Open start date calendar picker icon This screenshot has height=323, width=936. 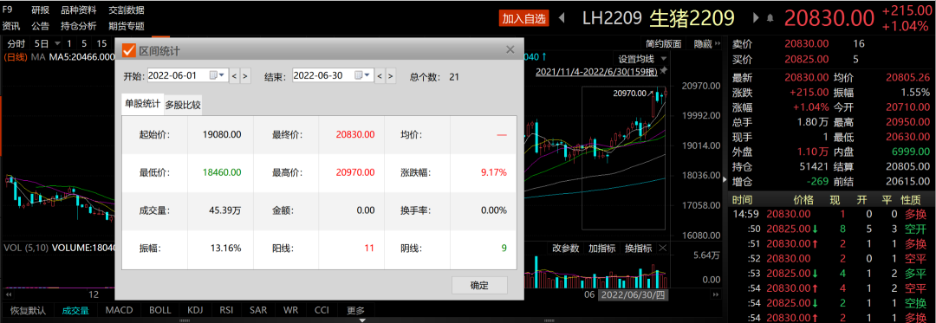[217, 75]
